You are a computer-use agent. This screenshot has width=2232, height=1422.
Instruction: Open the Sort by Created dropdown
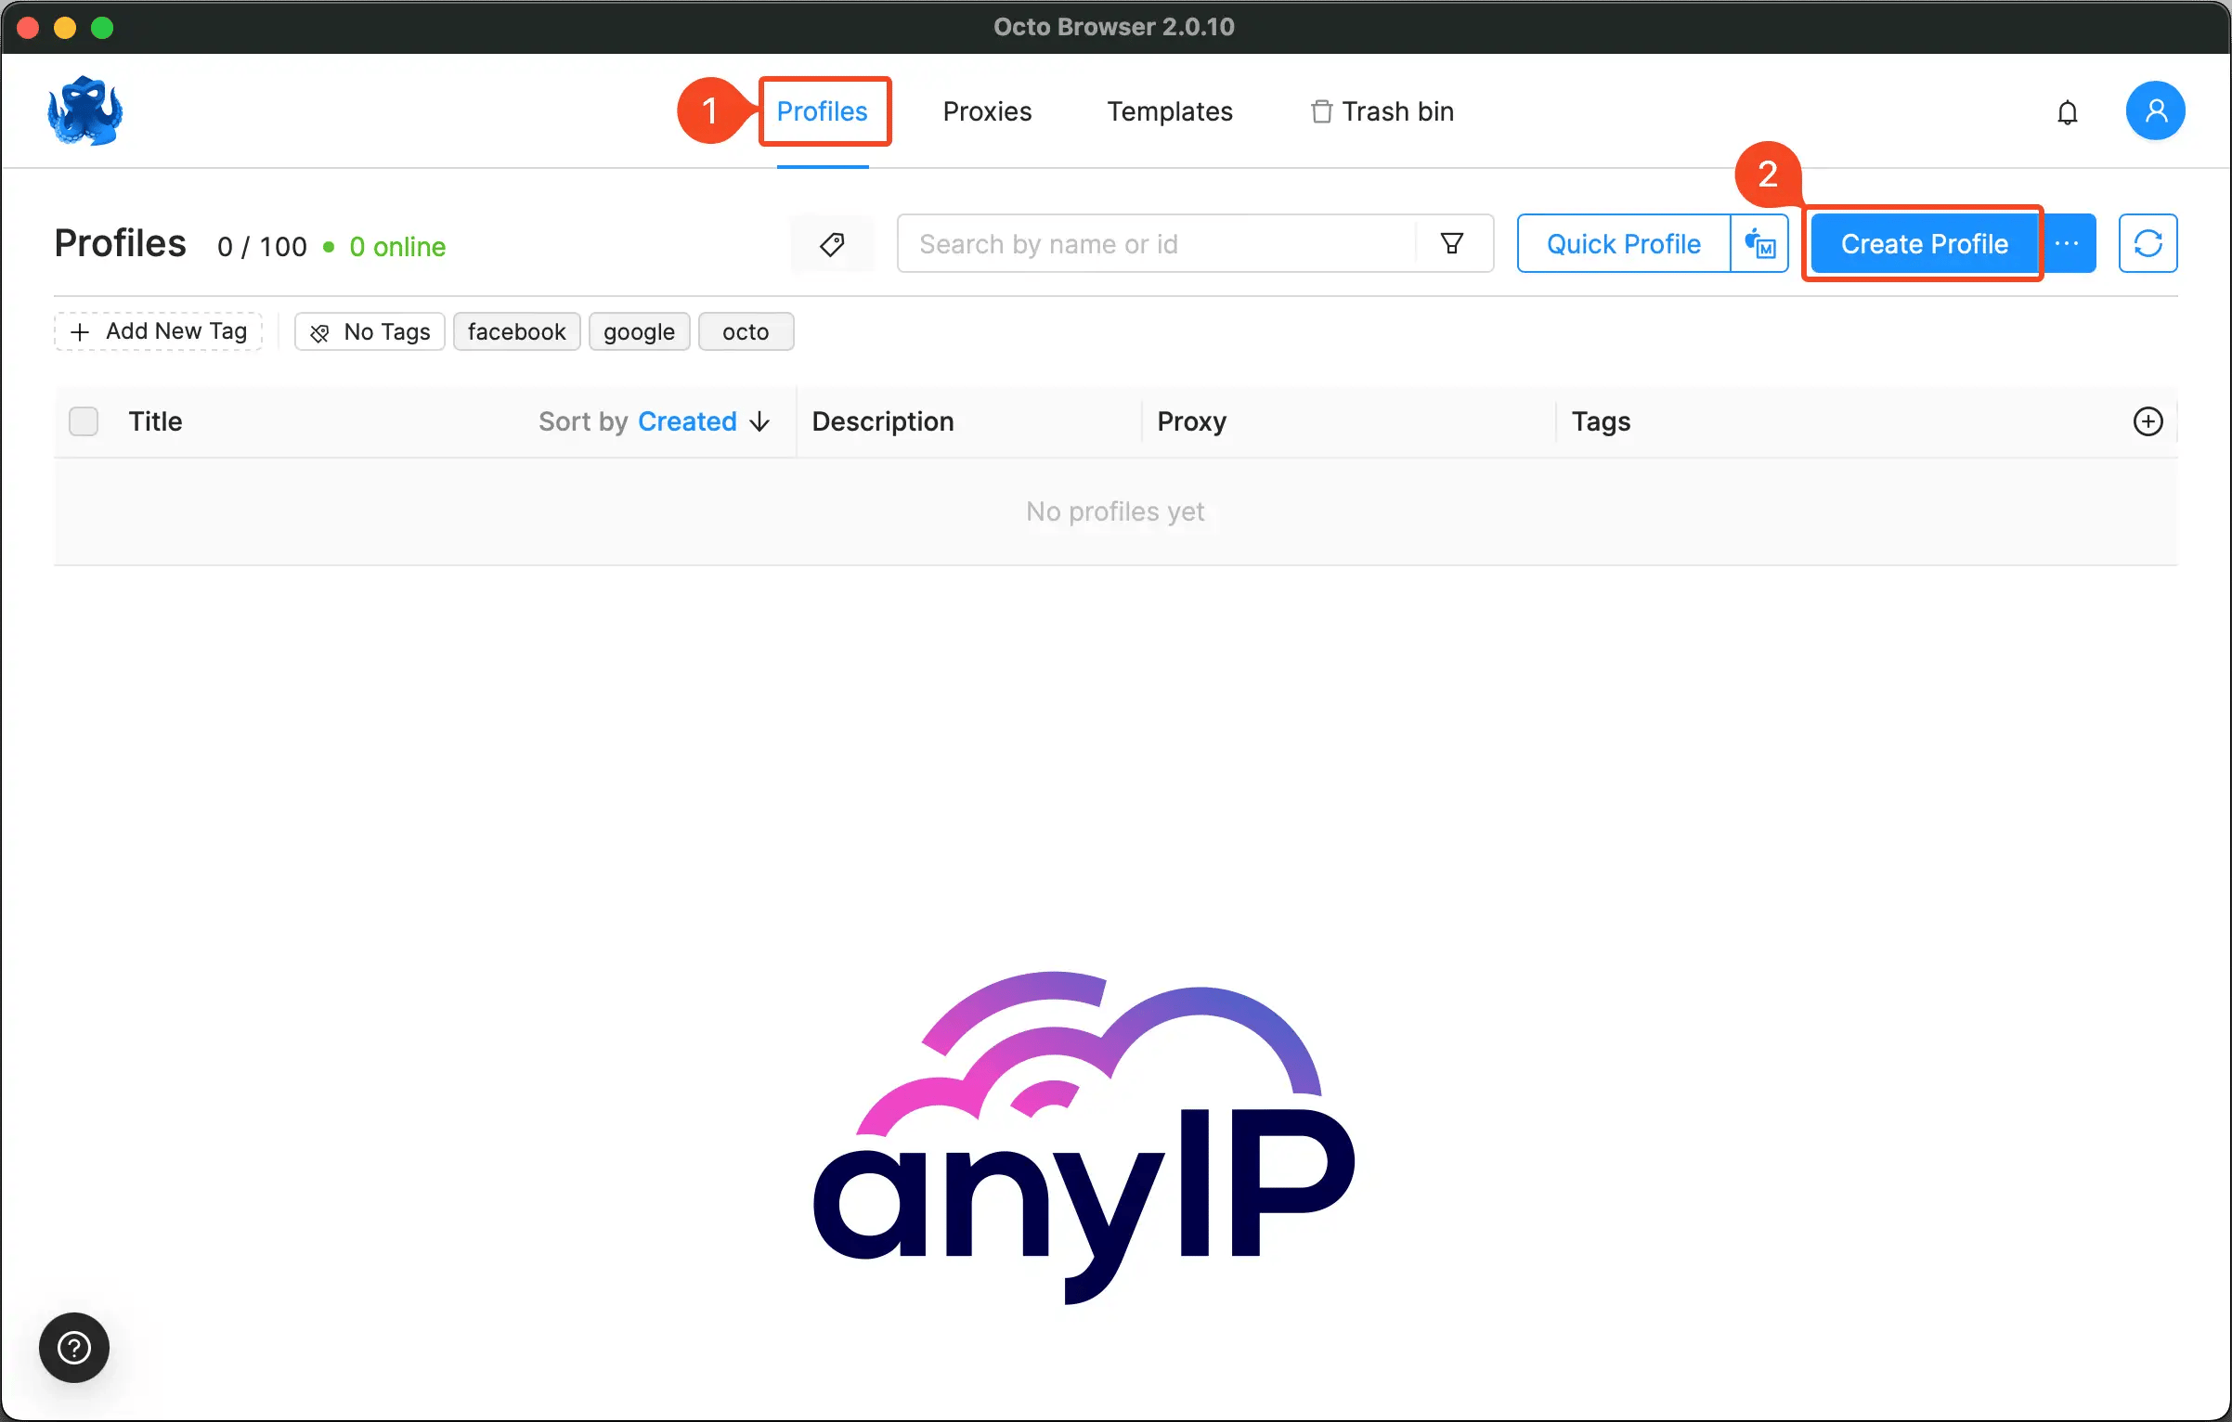pyautogui.click(x=653, y=420)
